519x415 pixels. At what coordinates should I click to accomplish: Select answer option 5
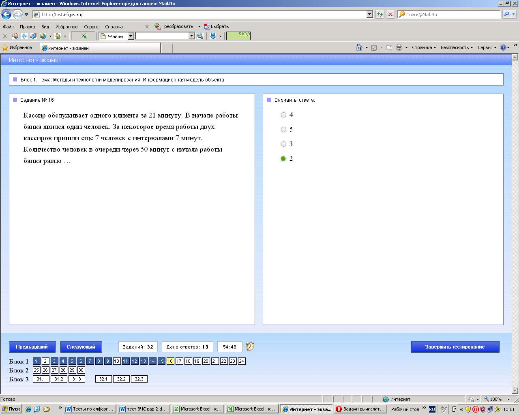point(283,130)
